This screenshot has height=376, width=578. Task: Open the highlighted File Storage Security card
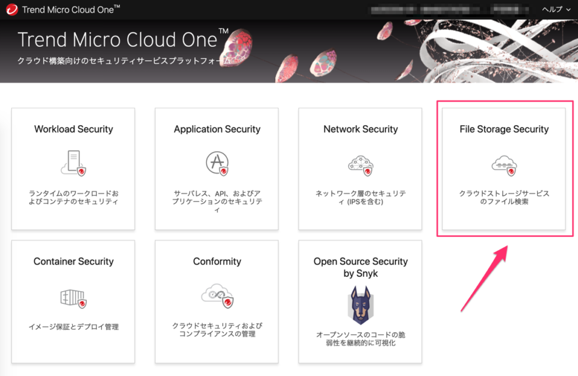coord(503,168)
